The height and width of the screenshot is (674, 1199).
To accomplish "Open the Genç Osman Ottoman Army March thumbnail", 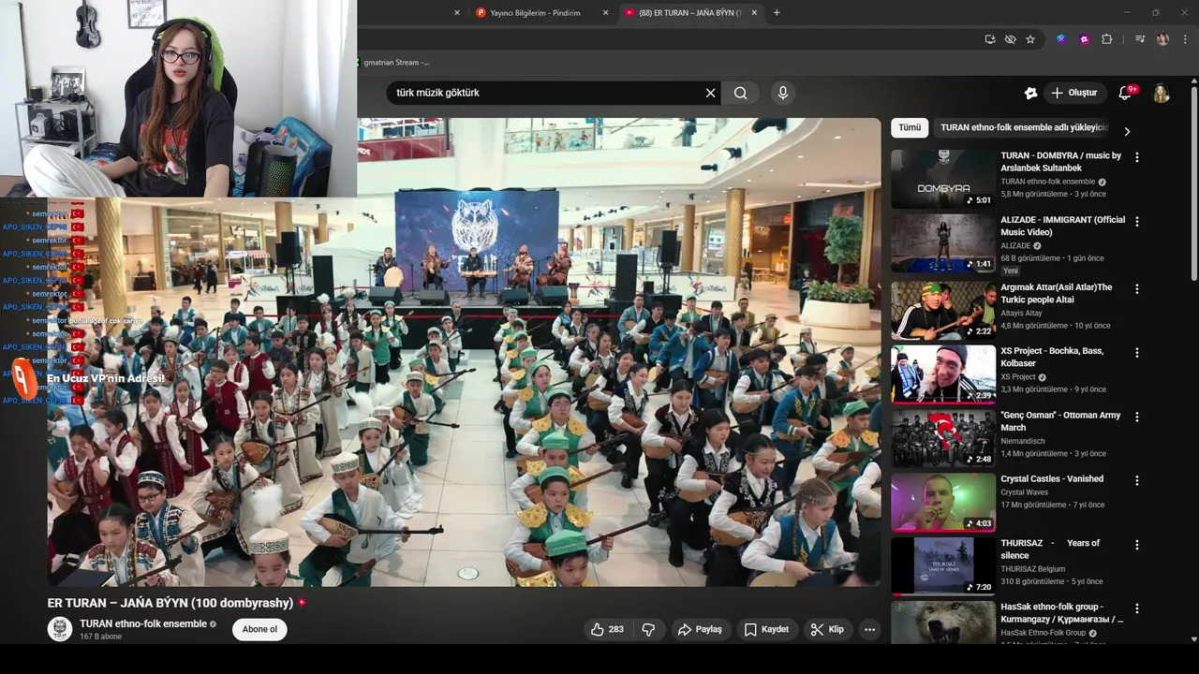I will (943, 438).
